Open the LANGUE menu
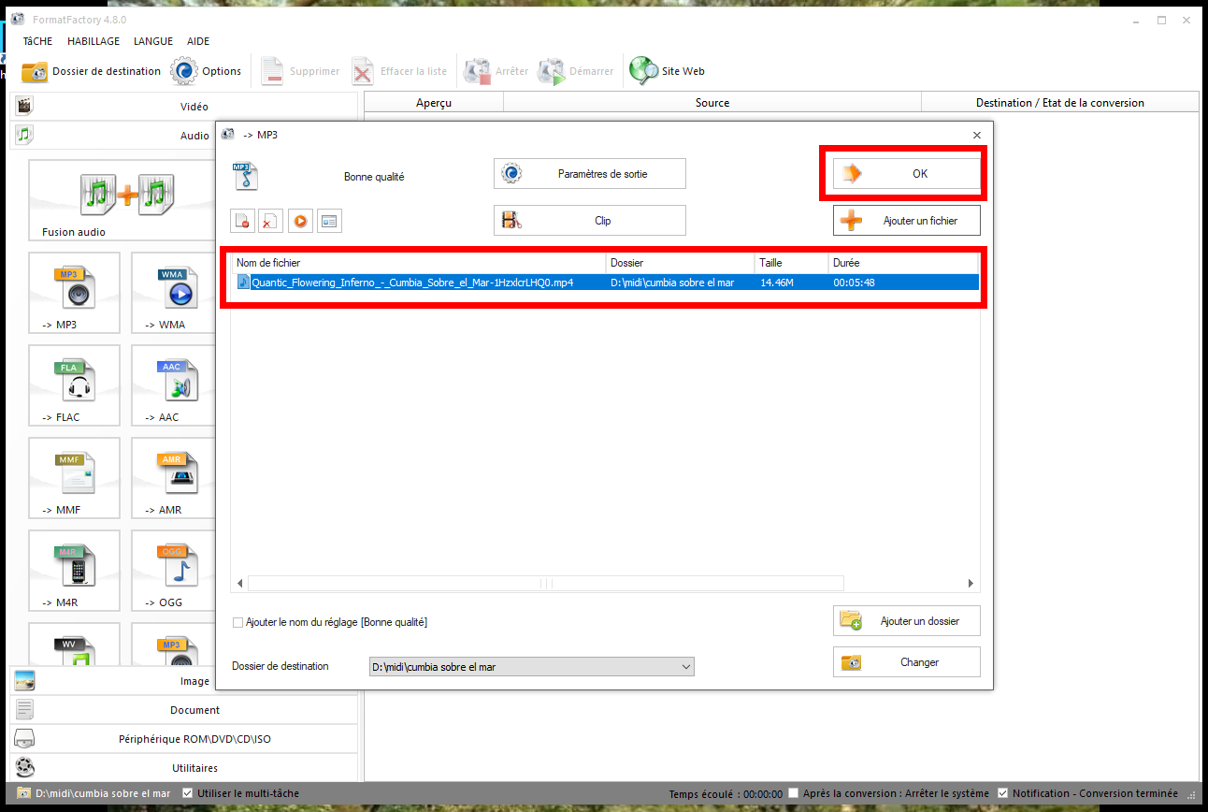The image size is (1208, 812). point(153,41)
